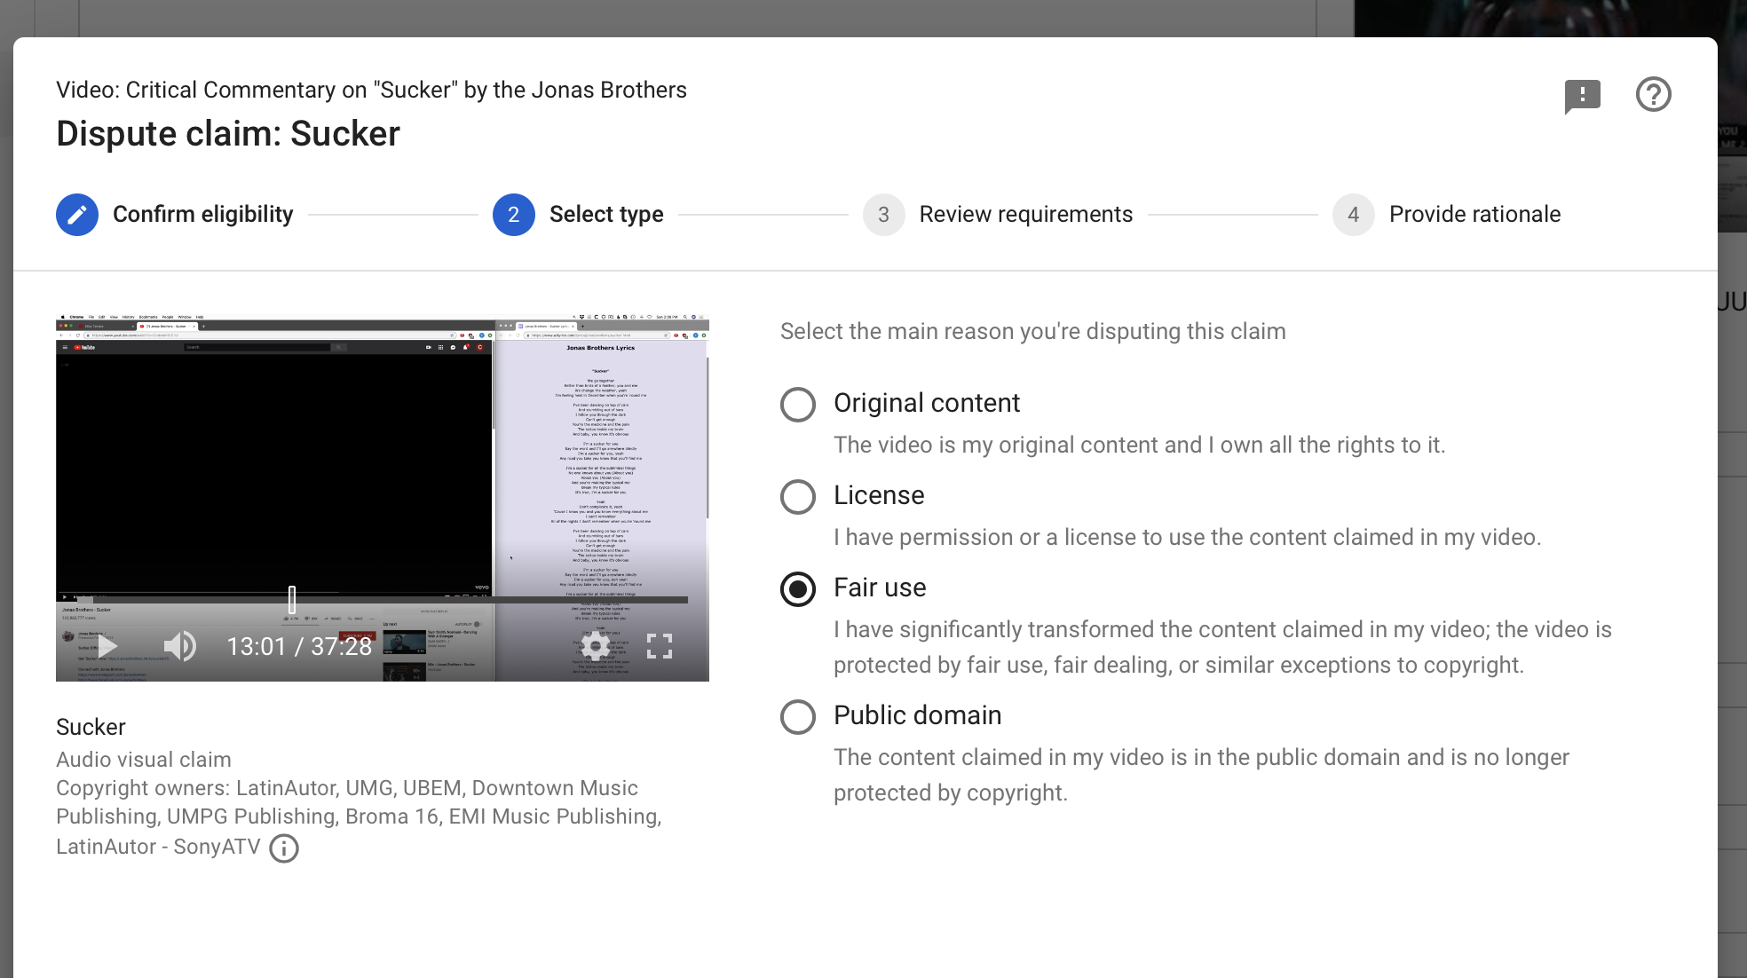Open video player settings gear
Viewport: 1747px width, 978px height.
pyautogui.click(x=595, y=646)
